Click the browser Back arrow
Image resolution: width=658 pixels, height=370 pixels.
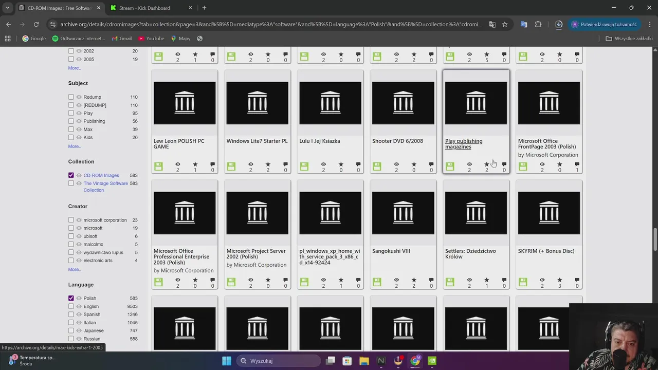pos(8,24)
